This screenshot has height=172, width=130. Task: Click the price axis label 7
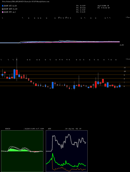pos(124,83)
